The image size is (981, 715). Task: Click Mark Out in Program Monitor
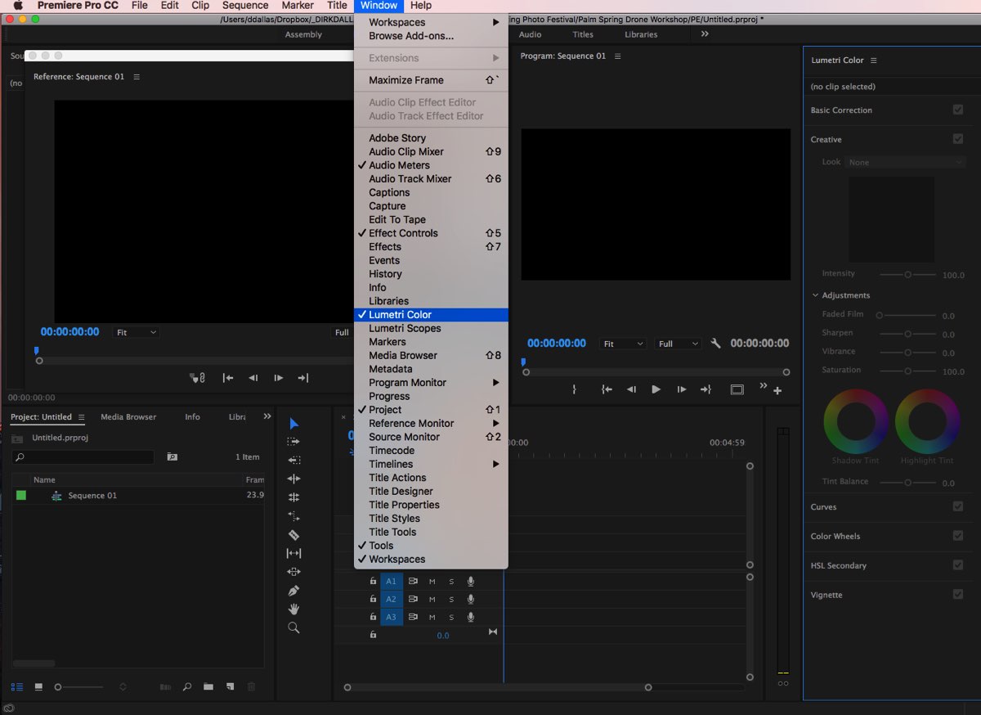click(574, 390)
